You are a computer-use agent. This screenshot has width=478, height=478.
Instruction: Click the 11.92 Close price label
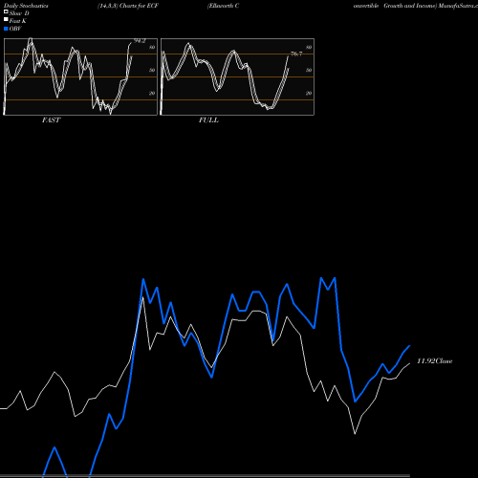pos(435,361)
